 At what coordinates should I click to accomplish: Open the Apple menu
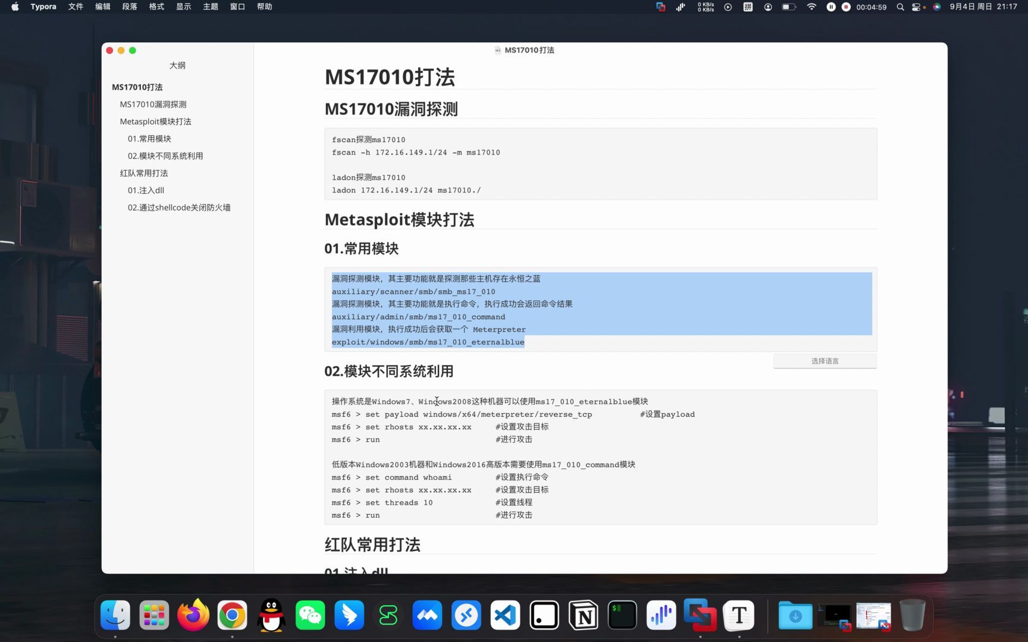15,7
